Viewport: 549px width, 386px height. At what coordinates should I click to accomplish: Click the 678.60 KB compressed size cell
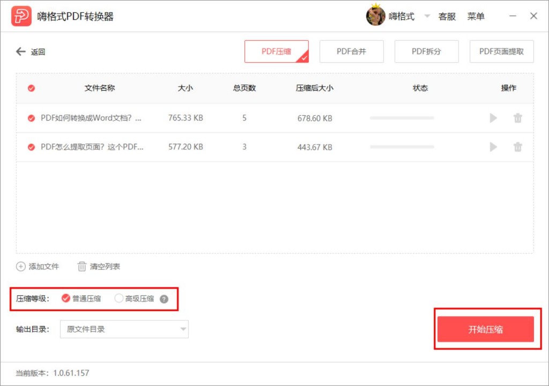315,118
